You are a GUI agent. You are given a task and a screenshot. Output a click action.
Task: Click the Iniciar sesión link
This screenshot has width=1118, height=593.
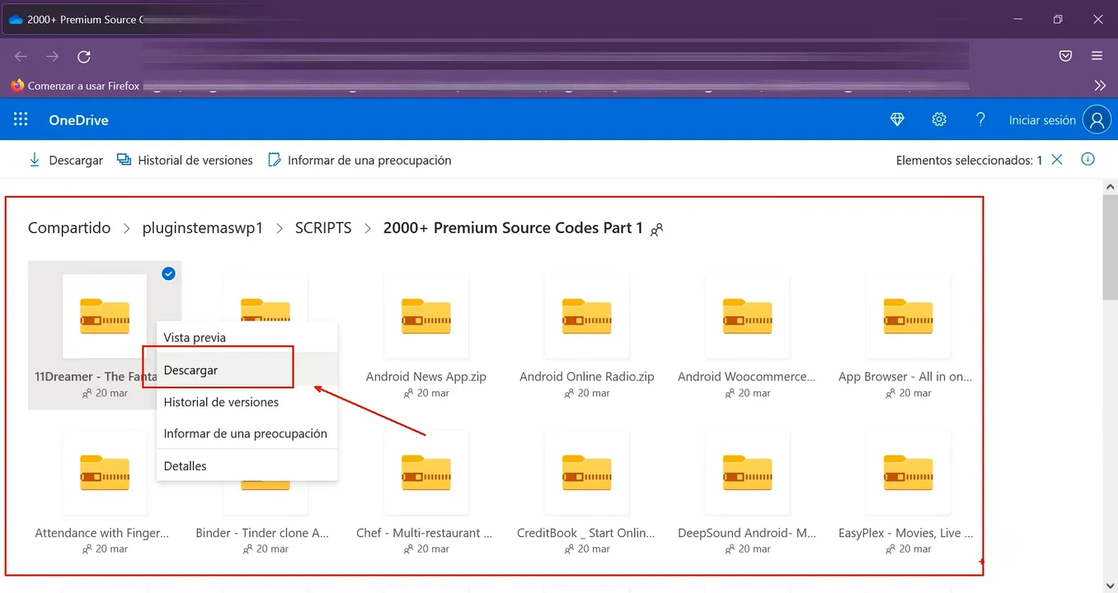point(1042,120)
